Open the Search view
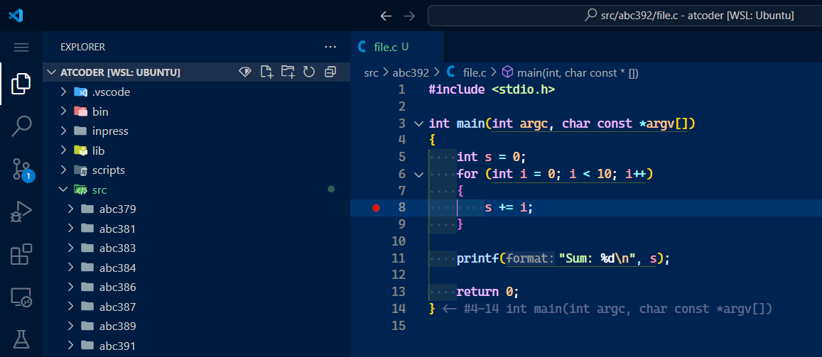This screenshot has width=822, height=357. [21, 126]
